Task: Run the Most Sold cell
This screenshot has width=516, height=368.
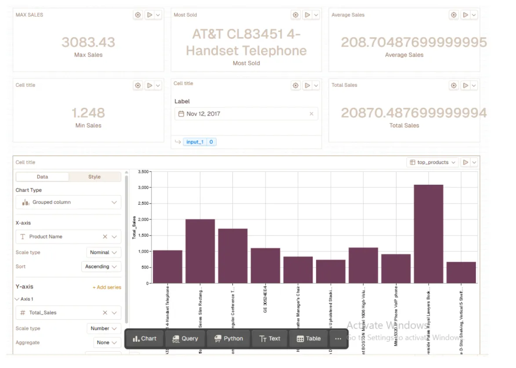Action: click(x=307, y=15)
